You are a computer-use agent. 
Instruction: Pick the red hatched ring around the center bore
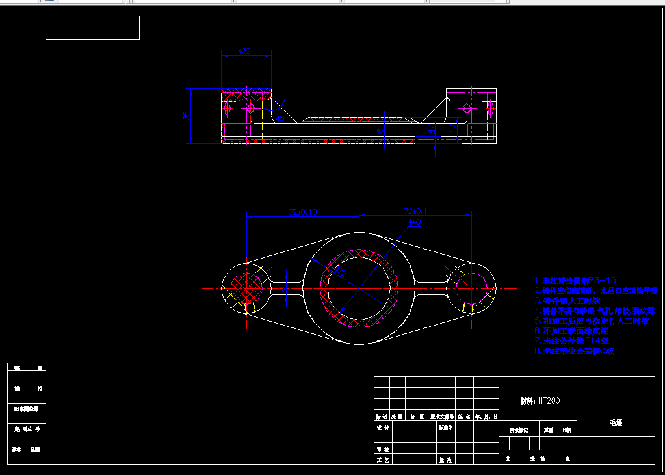click(x=324, y=289)
